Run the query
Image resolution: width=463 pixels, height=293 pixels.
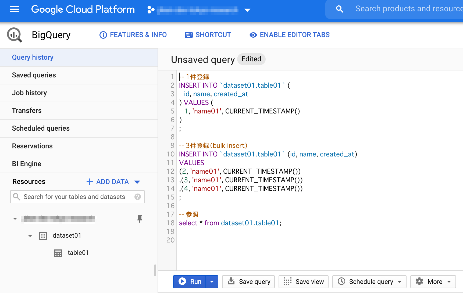(x=190, y=281)
